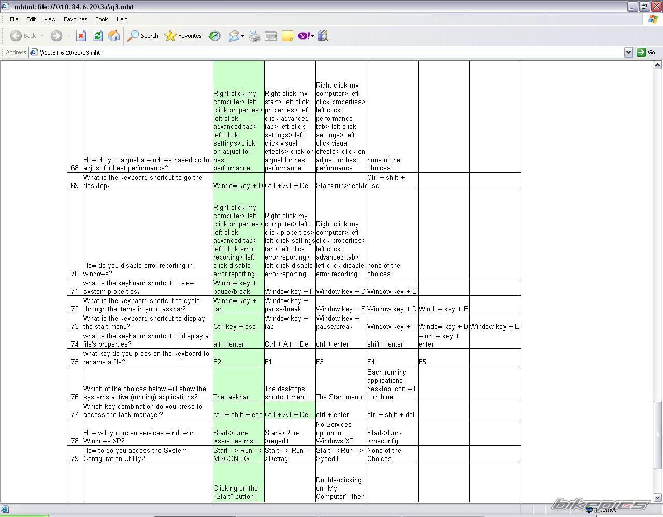
Task: Open the Favorites pane from toolbar
Action: point(183,36)
